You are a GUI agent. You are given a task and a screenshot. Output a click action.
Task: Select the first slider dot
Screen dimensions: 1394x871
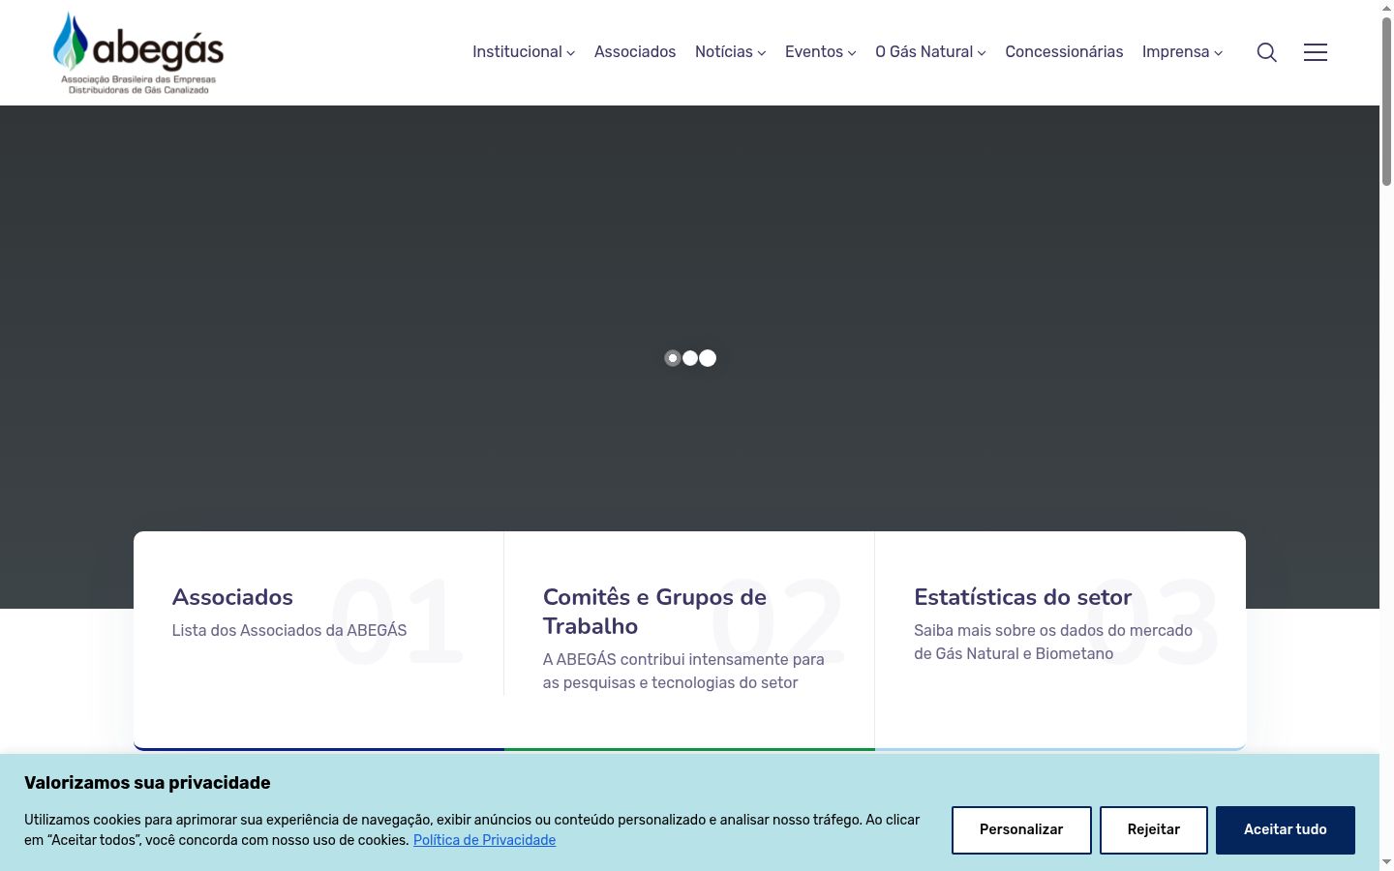coord(673,358)
